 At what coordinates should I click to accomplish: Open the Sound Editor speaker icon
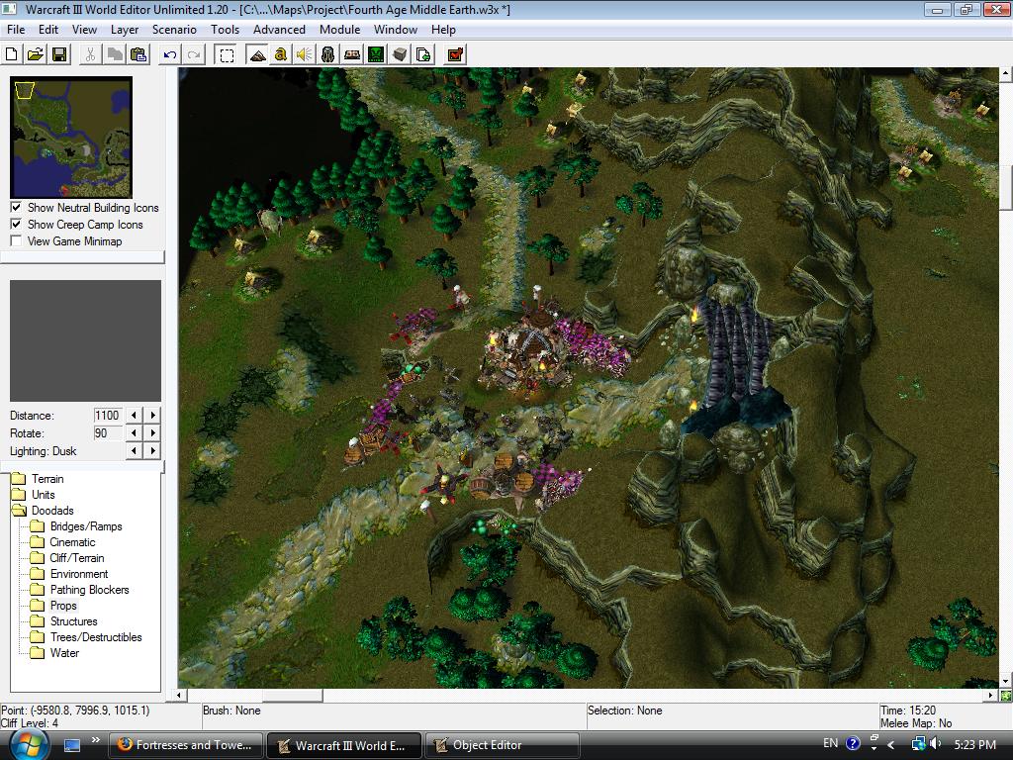305,55
